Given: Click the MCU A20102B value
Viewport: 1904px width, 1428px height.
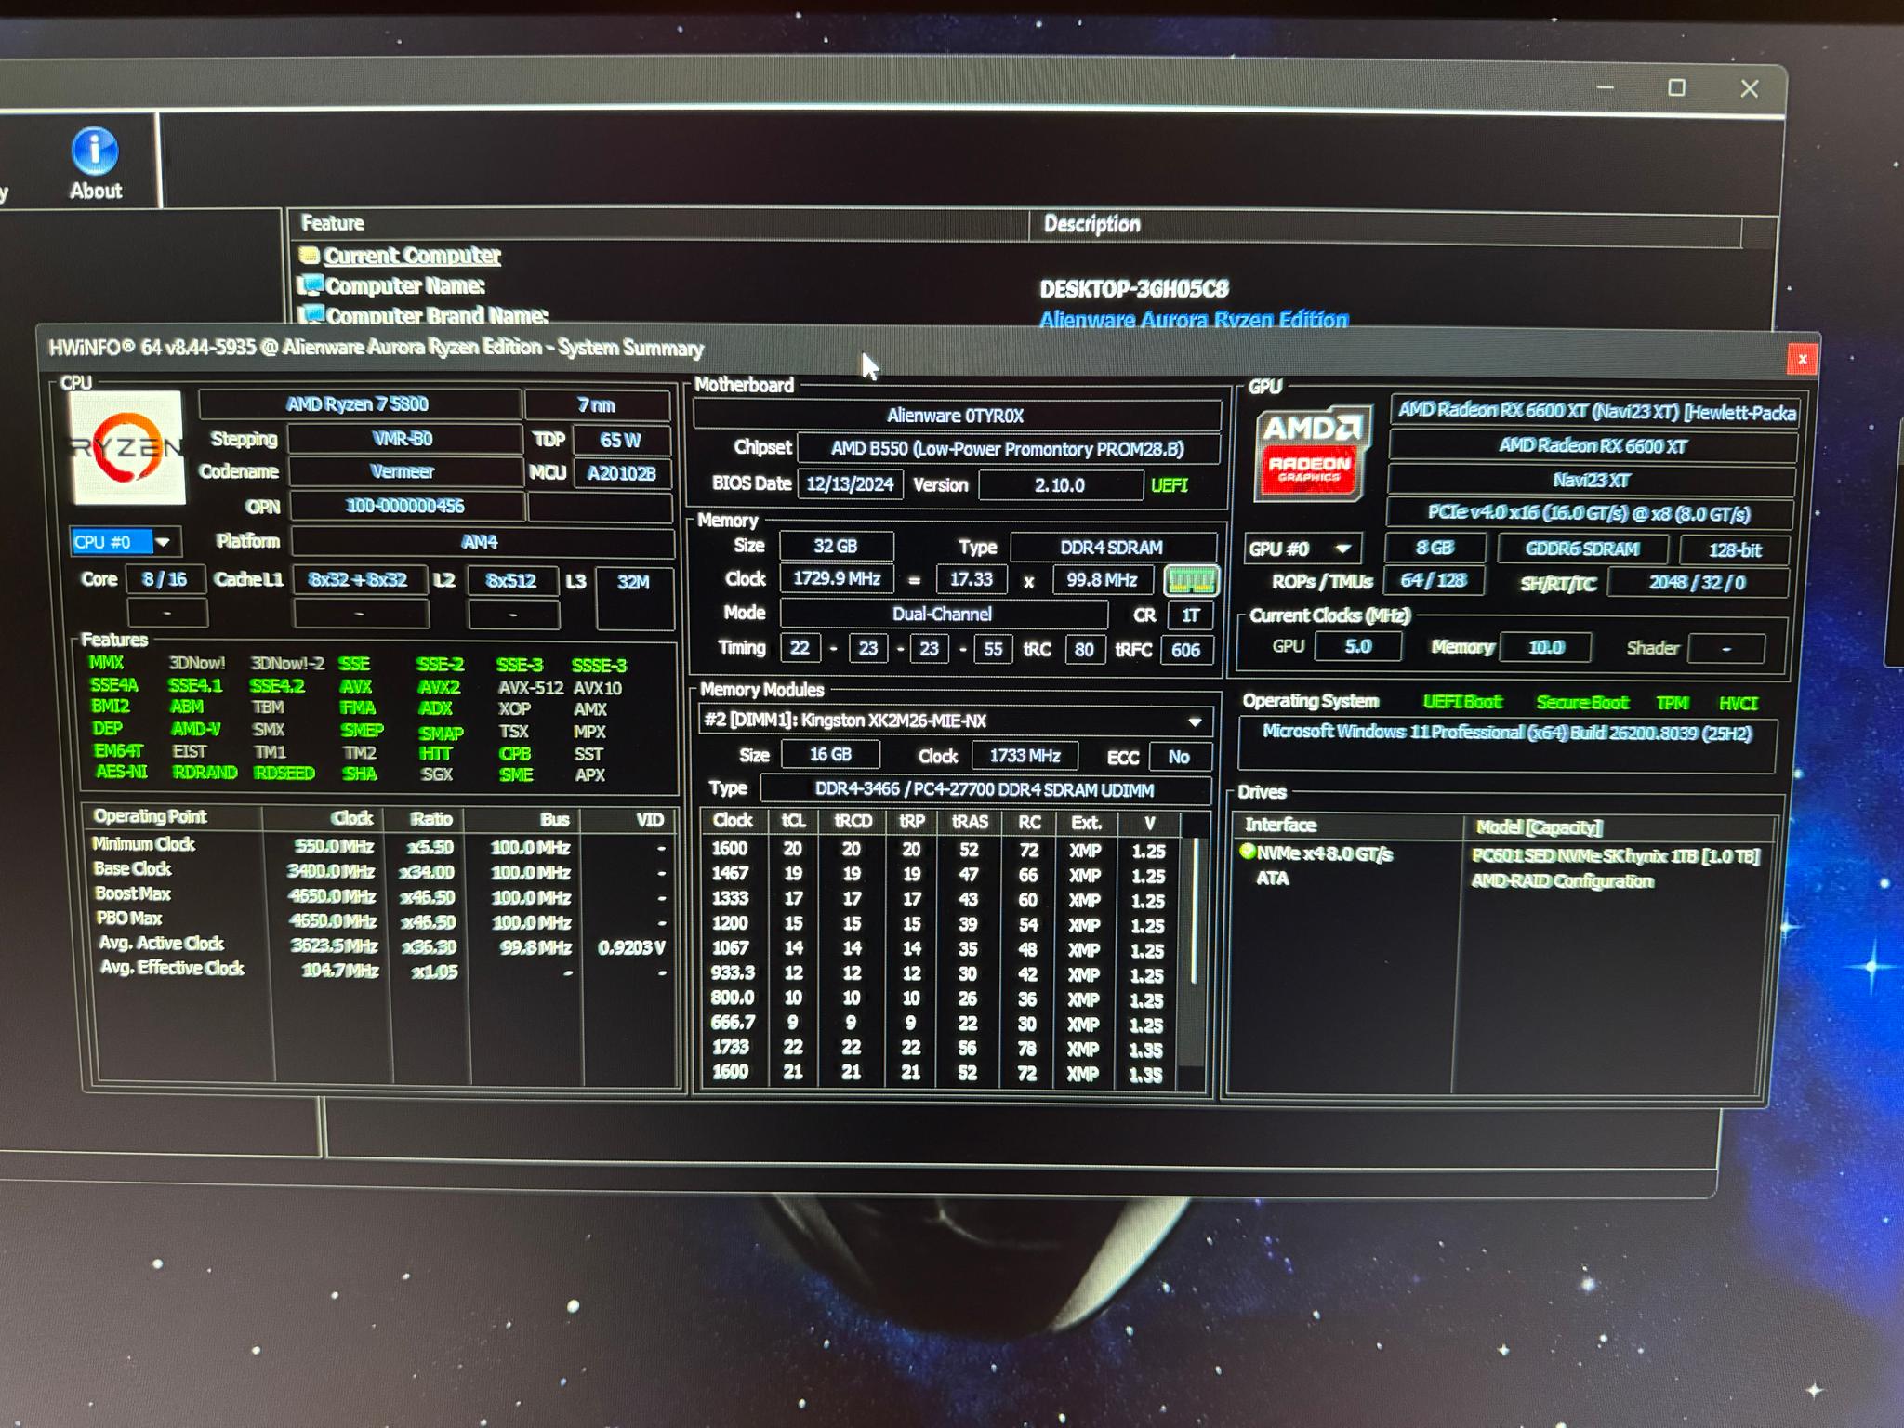Looking at the screenshot, I should coord(621,473).
